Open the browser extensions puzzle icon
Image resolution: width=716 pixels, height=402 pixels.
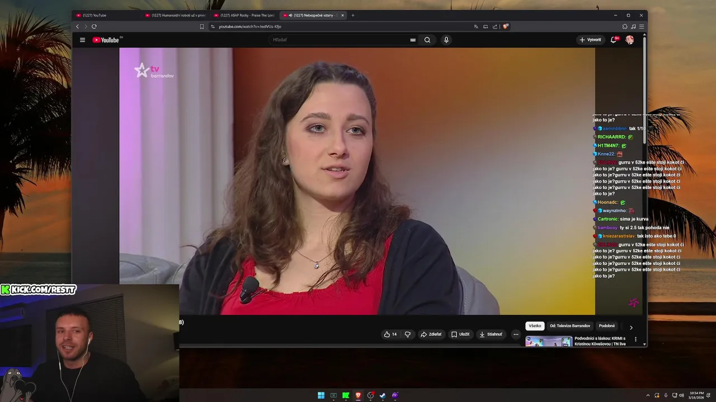625,26
